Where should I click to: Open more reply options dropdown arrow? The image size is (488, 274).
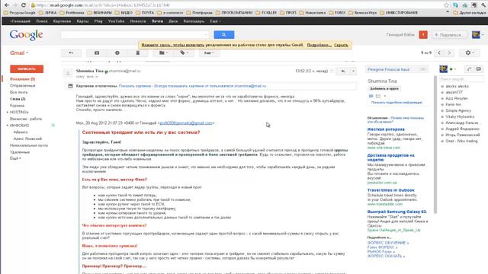[353, 71]
